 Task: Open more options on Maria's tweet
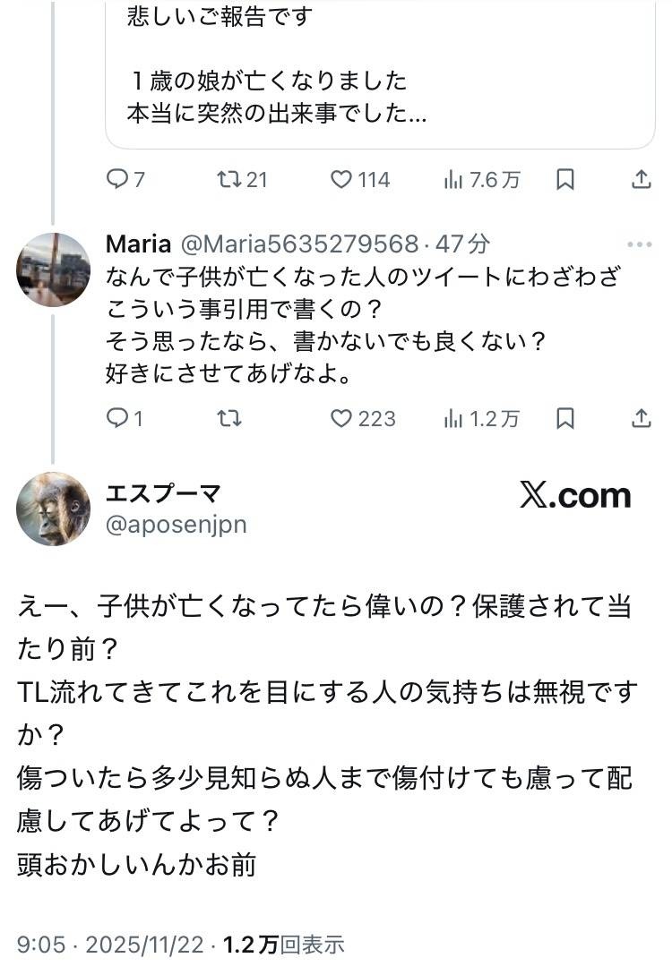pos(640,244)
